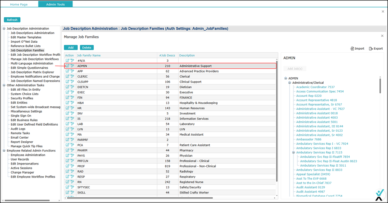Click the table's horizontal scrollbar

140,198
